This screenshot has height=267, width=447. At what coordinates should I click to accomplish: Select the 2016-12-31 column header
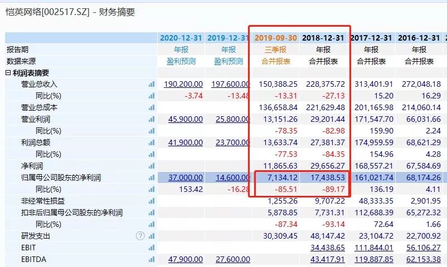tap(419, 38)
